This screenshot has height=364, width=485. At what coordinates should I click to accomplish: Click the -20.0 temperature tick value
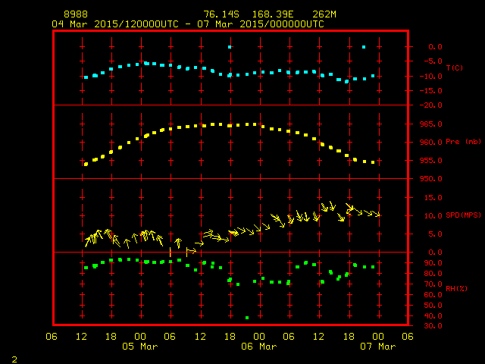click(x=431, y=105)
